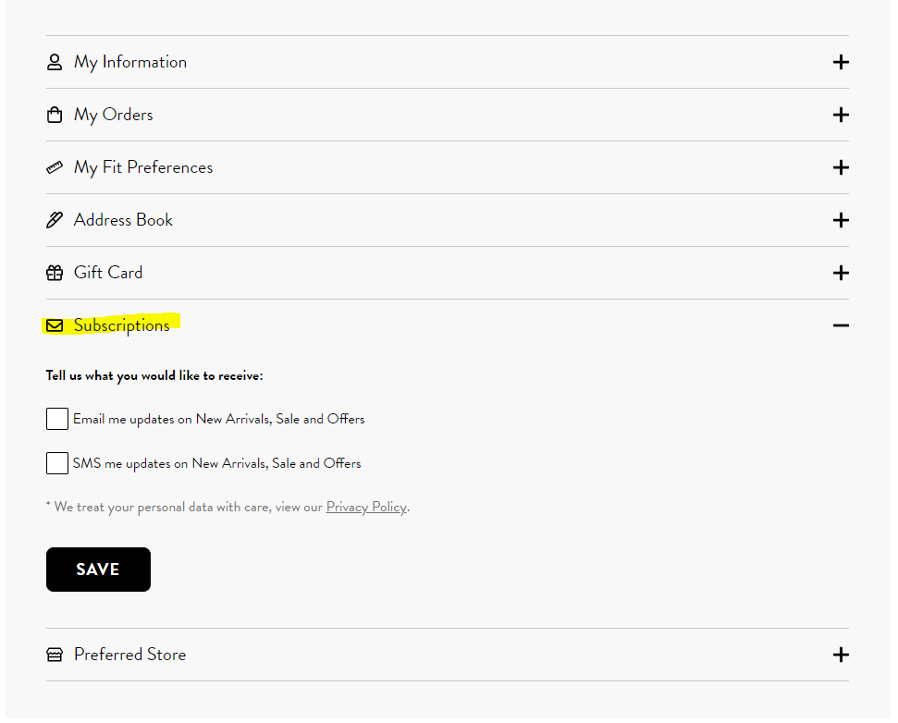Click the ruler icon for My Fit Preferences
Image resolution: width=898 pixels, height=723 pixels.
(55, 168)
